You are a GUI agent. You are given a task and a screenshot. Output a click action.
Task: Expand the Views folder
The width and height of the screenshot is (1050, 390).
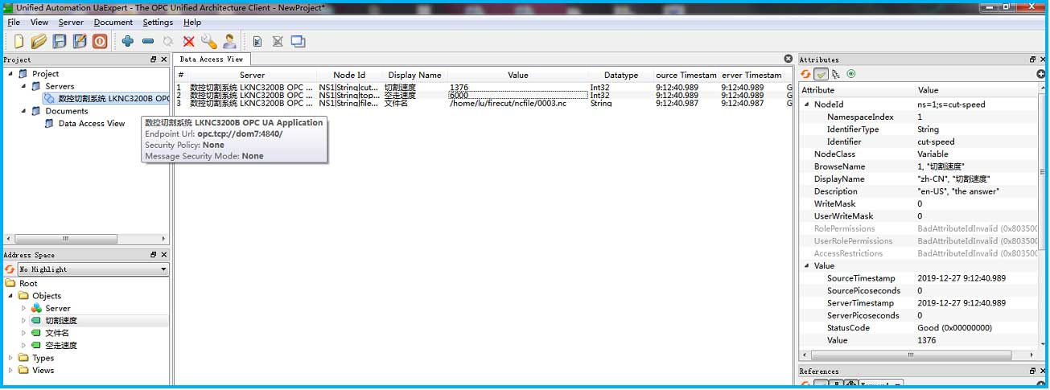10,371
